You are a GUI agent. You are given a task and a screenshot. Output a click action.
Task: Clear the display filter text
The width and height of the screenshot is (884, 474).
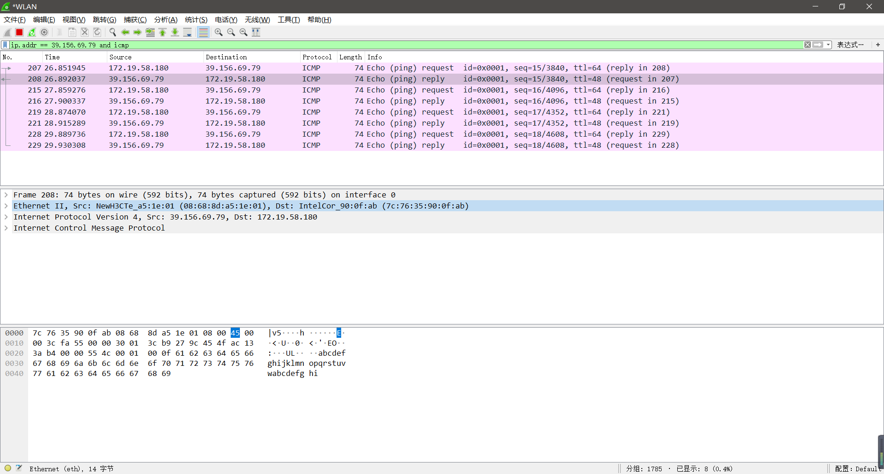808,45
